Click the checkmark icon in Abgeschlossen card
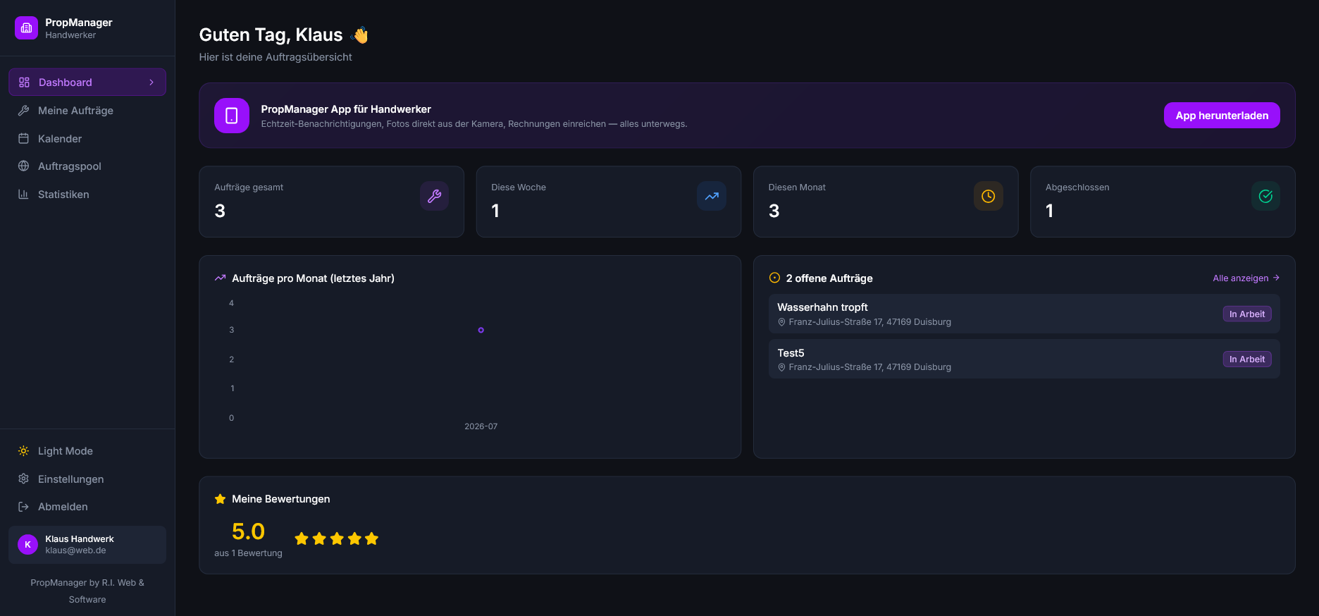Image resolution: width=1319 pixels, height=616 pixels. coord(1265,196)
